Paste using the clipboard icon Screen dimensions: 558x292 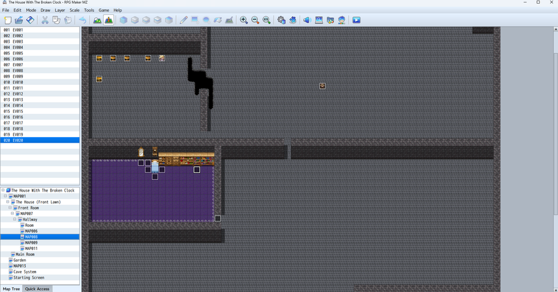pos(68,20)
